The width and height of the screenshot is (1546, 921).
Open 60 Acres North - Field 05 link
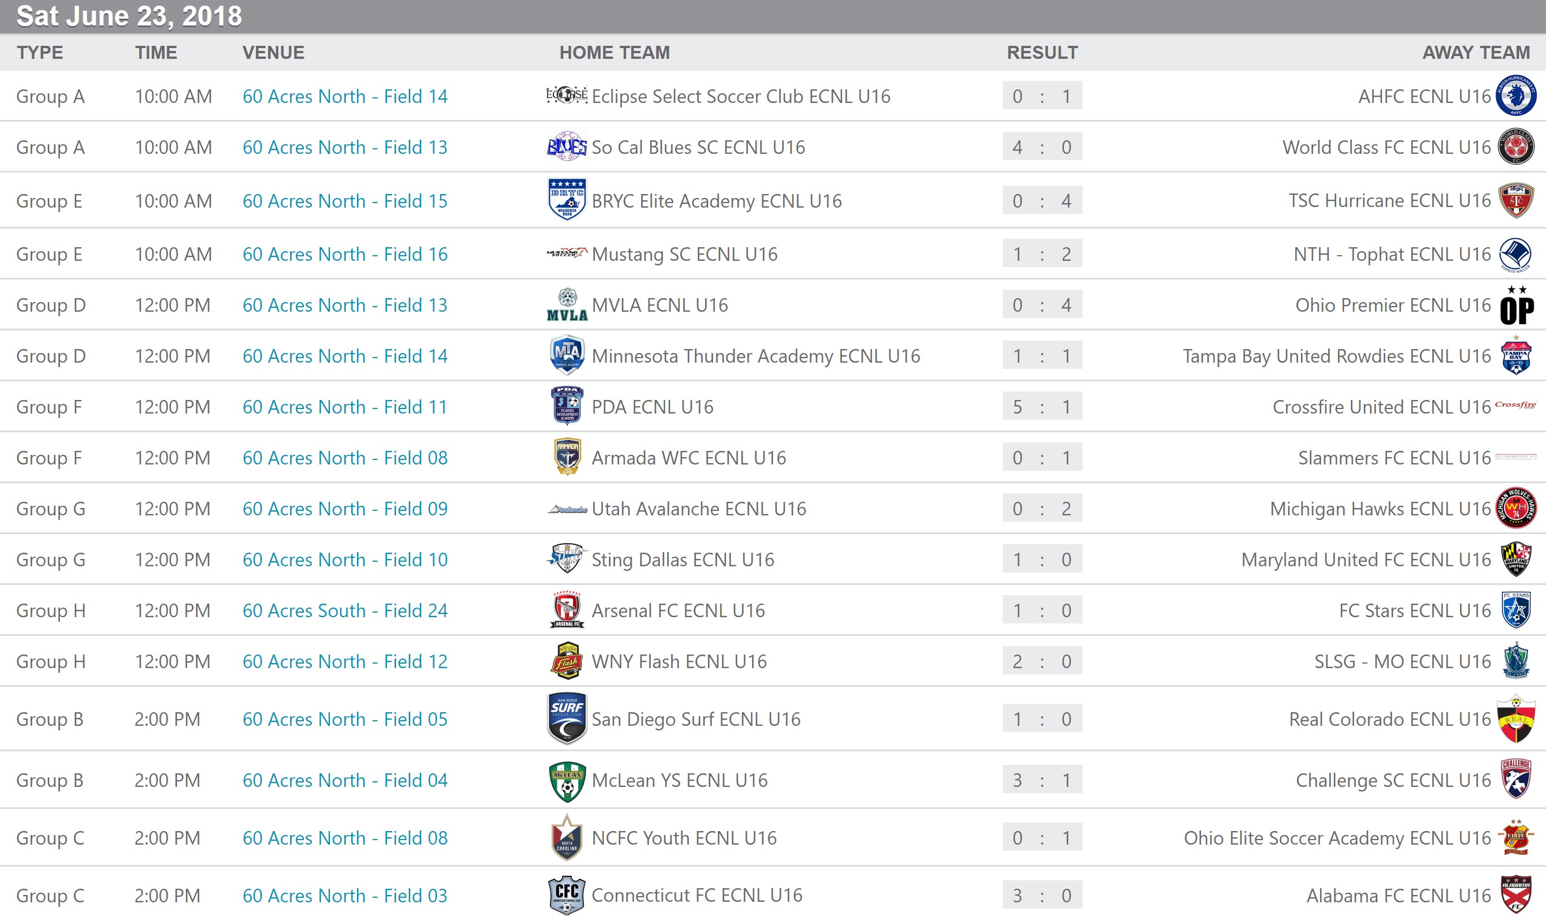point(345,719)
